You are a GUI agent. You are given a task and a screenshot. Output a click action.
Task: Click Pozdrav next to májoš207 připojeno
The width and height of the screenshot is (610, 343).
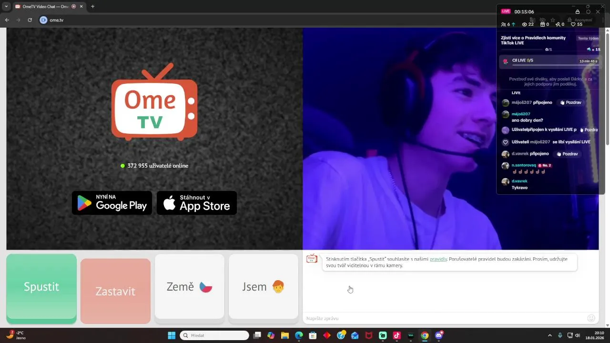tap(570, 102)
